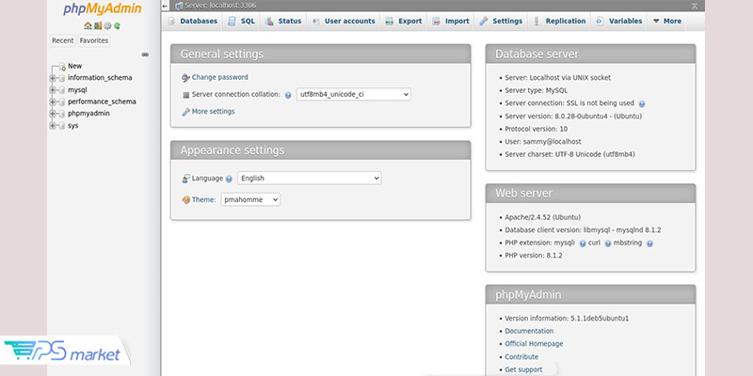753x376 pixels.
Task: Open the Import tab
Action: click(x=451, y=21)
